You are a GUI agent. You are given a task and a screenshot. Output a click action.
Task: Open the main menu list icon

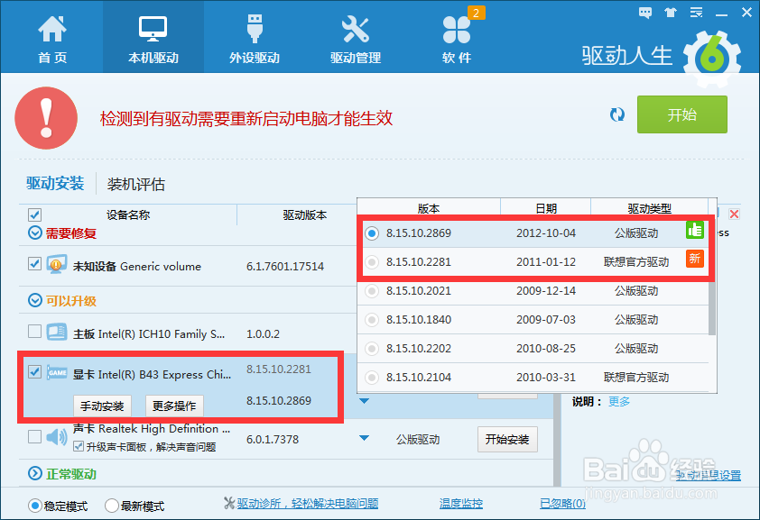coord(697,13)
